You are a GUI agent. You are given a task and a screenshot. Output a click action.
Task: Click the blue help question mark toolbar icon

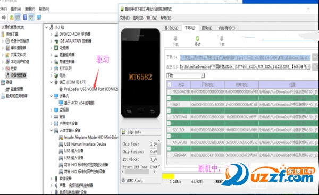pos(25,18)
